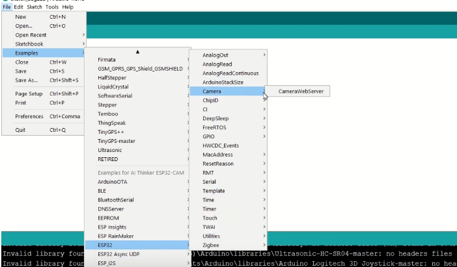Open the ArduinoOTA examples submenu
This screenshot has width=457, height=267.
click(137, 182)
